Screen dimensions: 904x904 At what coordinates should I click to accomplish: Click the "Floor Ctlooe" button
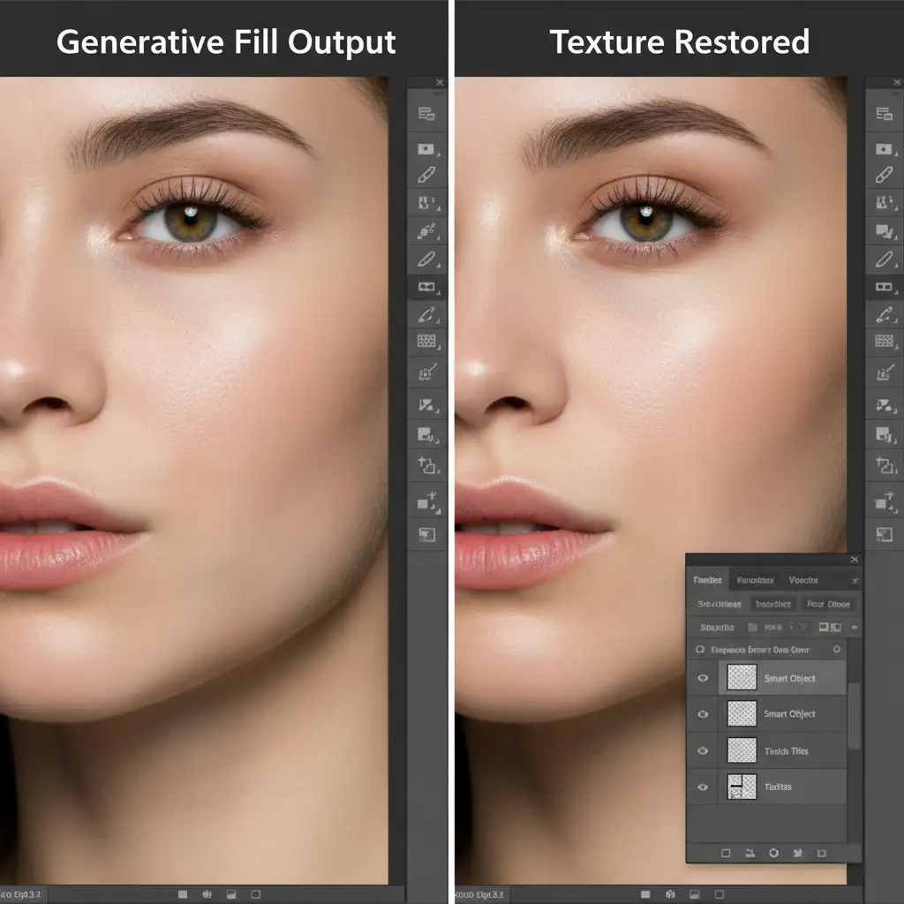click(828, 605)
